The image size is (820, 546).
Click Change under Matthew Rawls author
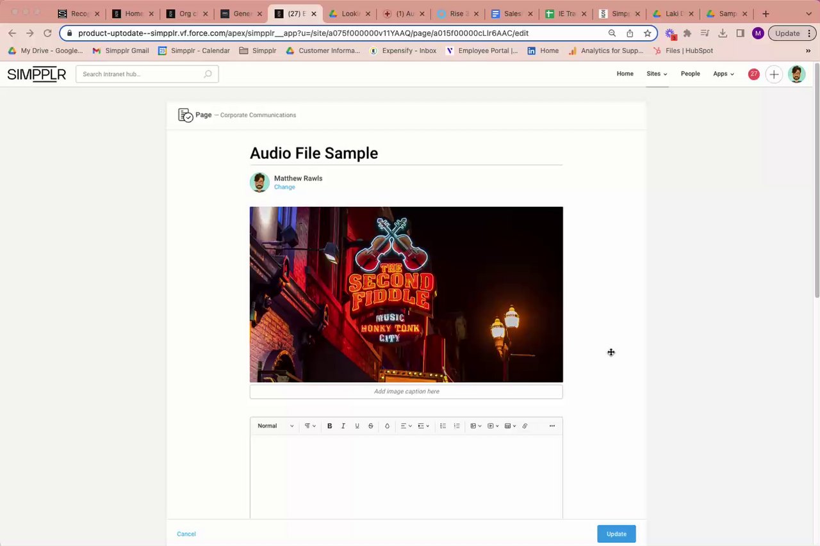[x=284, y=188]
